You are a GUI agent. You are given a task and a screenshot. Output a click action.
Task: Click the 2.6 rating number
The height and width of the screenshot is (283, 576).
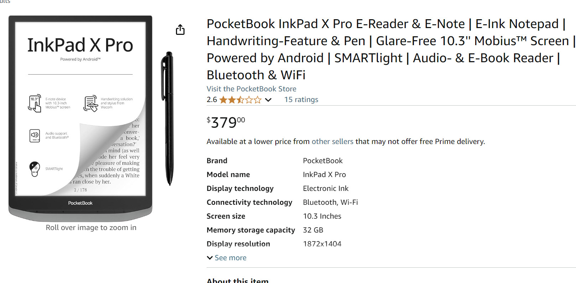tap(212, 100)
